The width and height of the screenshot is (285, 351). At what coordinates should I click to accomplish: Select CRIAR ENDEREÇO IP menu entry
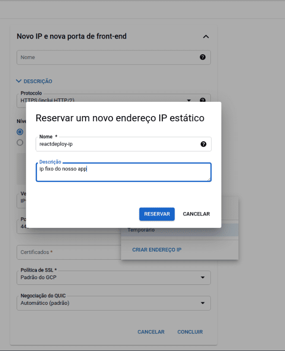pyautogui.click(x=157, y=250)
